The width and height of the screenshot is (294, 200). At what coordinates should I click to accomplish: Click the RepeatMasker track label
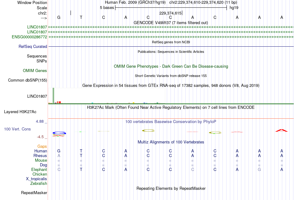pyautogui.click(x=34, y=193)
